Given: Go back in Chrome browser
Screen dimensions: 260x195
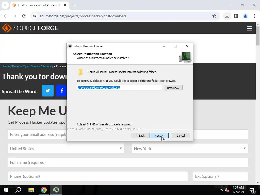Looking at the screenshot, I should 6,16.
